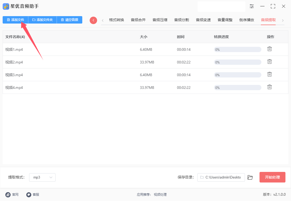
Task: Select the file name 视频1.mp4
Action: [14, 49]
